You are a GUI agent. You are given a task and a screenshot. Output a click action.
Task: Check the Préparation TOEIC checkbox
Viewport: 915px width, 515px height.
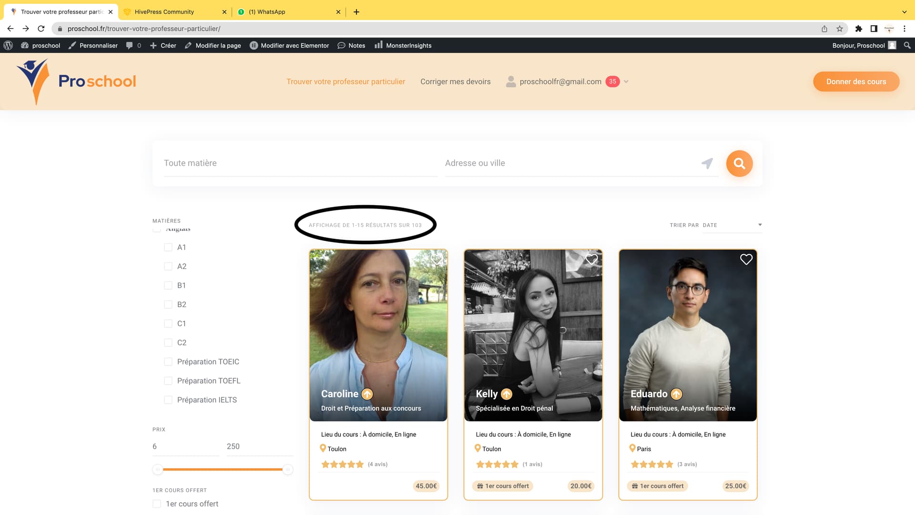(168, 362)
